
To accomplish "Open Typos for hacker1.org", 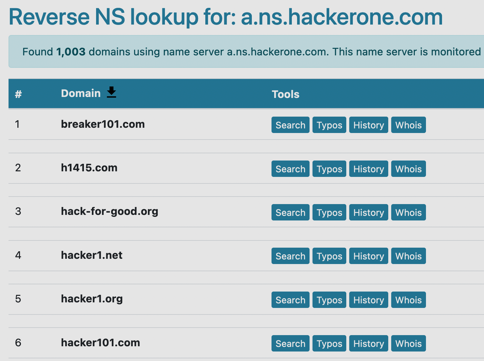I will click(x=329, y=300).
